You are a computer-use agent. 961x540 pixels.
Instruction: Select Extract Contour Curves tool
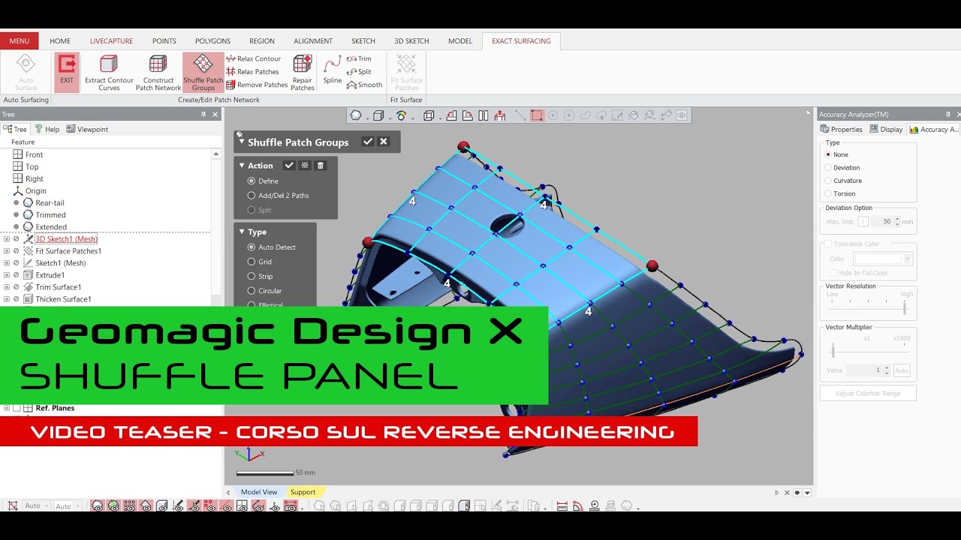(109, 73)
